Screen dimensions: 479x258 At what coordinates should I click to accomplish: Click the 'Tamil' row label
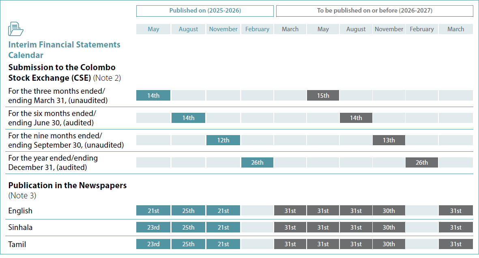click(17, 244)
